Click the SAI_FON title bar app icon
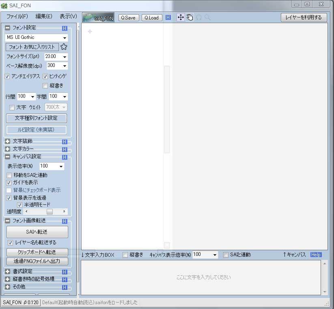This screenshot has width=334, height=309. point(4,6)
